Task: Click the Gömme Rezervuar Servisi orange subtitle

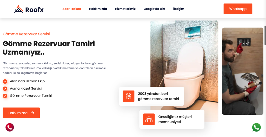Action: (x=26, y=34)
